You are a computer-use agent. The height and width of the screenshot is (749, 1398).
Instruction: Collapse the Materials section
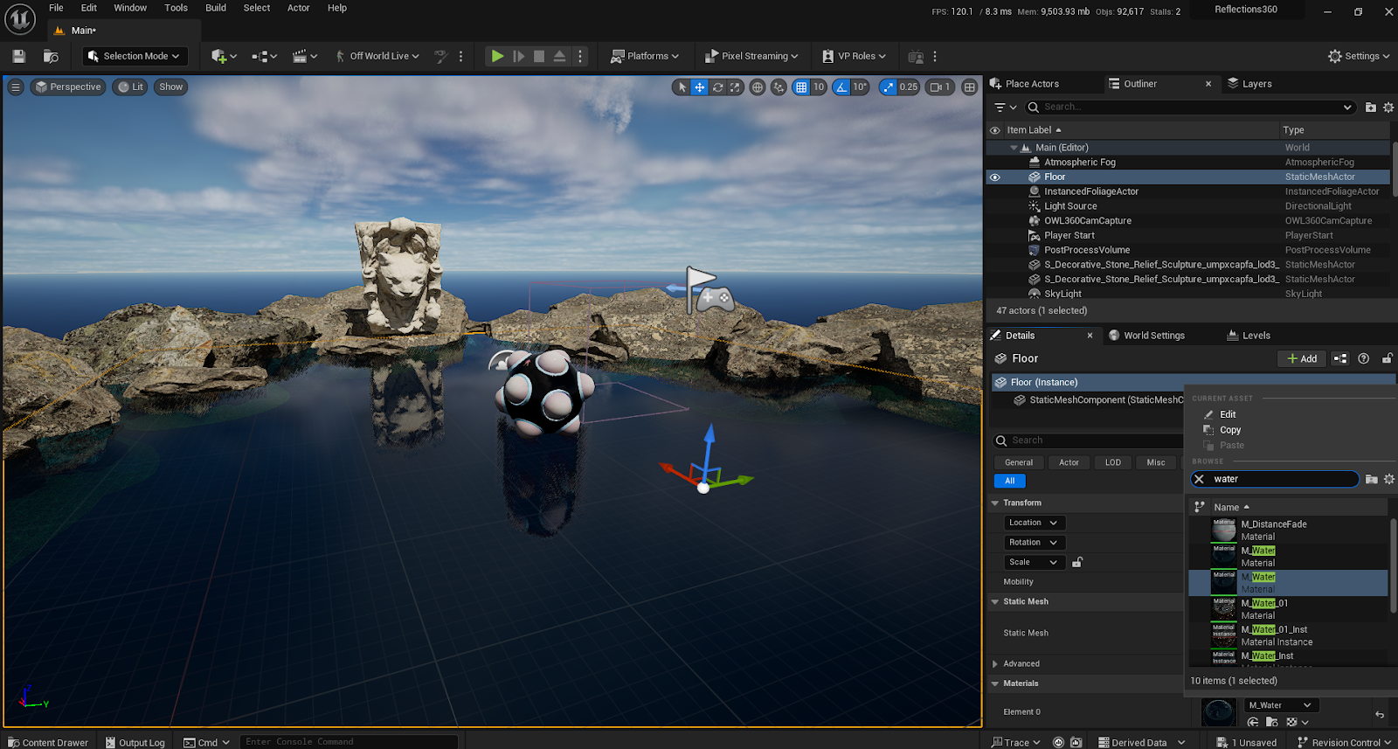(995, 684)
